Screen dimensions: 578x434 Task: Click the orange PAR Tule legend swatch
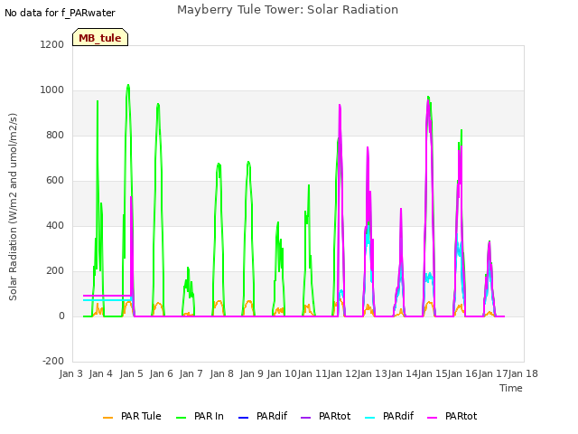click(x=107, y=418)
